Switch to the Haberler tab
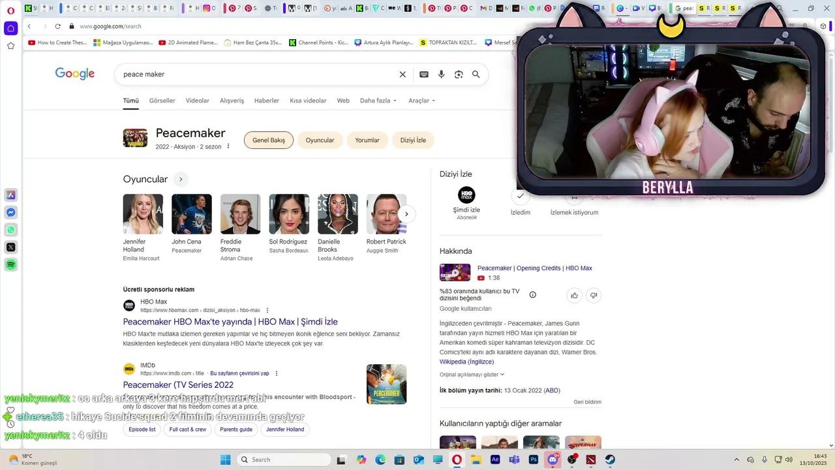Viewport: 835px width, 470px height. coord(267,101)
